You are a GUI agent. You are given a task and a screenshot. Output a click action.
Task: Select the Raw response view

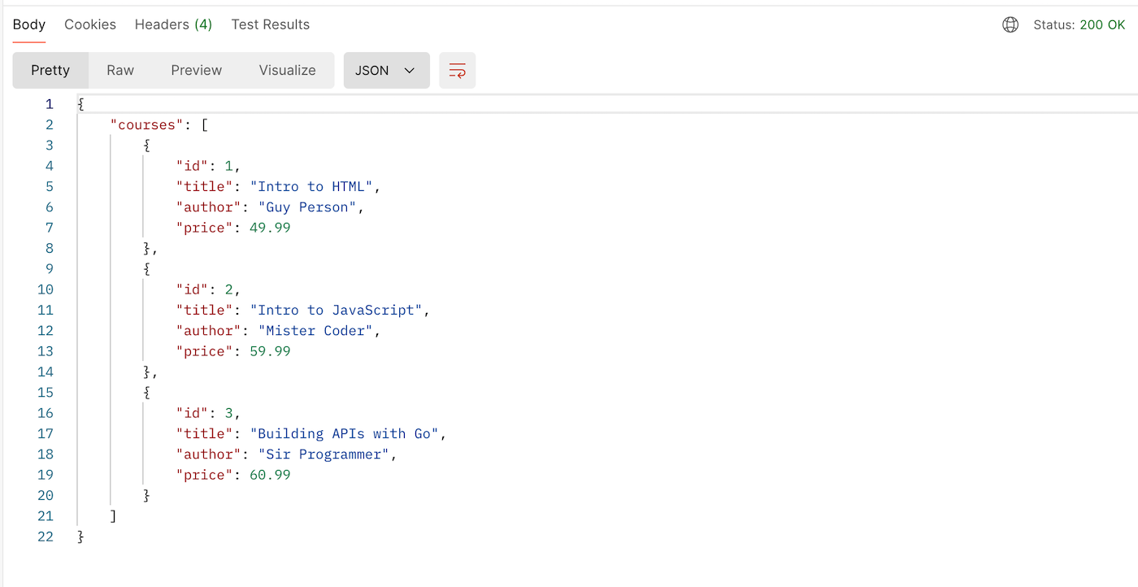coord(119,70)
